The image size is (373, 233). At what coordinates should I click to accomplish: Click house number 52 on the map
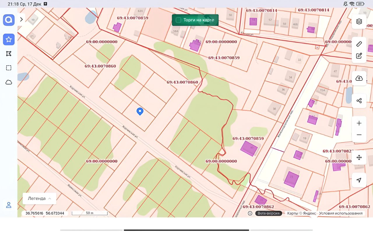(x=270, y=20)
